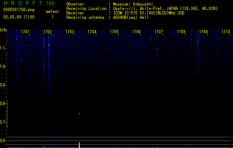This screenshot has height=148, width=233.
Task: Select the 1703 time marker
Action: point(70,32)
